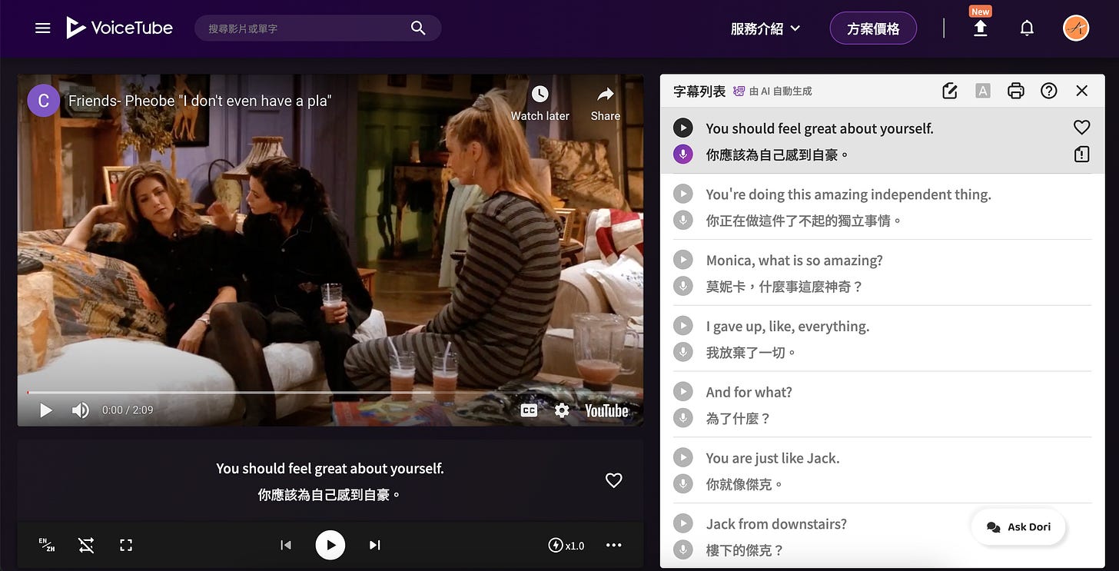Play the YouTube video from player bar
1119x571 pixels.
click(x=46, y=410)
